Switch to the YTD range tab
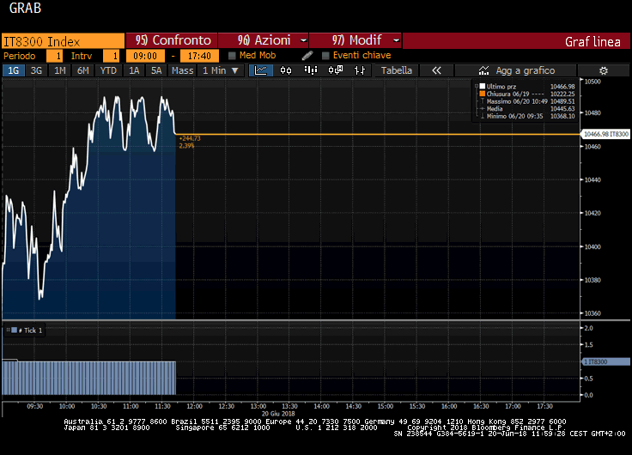Screen dimensions: 632x455 click(107, 70)
